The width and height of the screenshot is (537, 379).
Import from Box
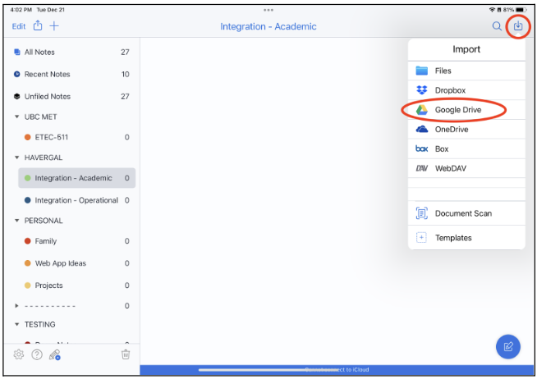pos(466,148)
